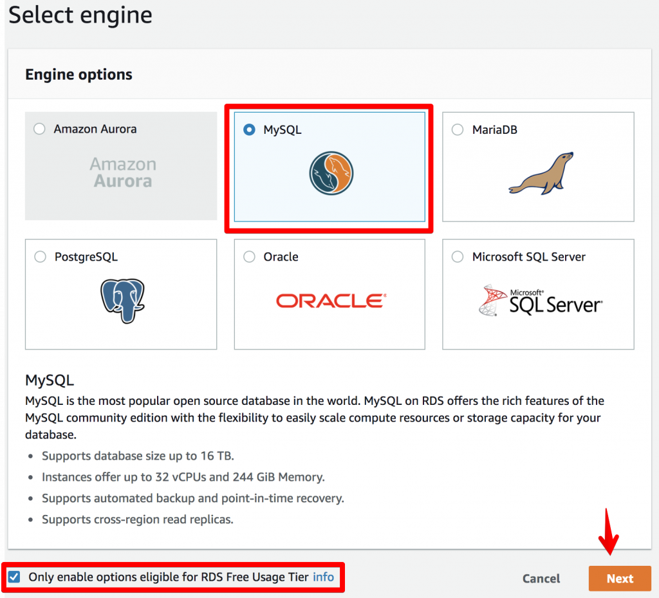Click the 'Engine options' section heading
The width and height of the screenshot is (659, 598).
[79, 75]
